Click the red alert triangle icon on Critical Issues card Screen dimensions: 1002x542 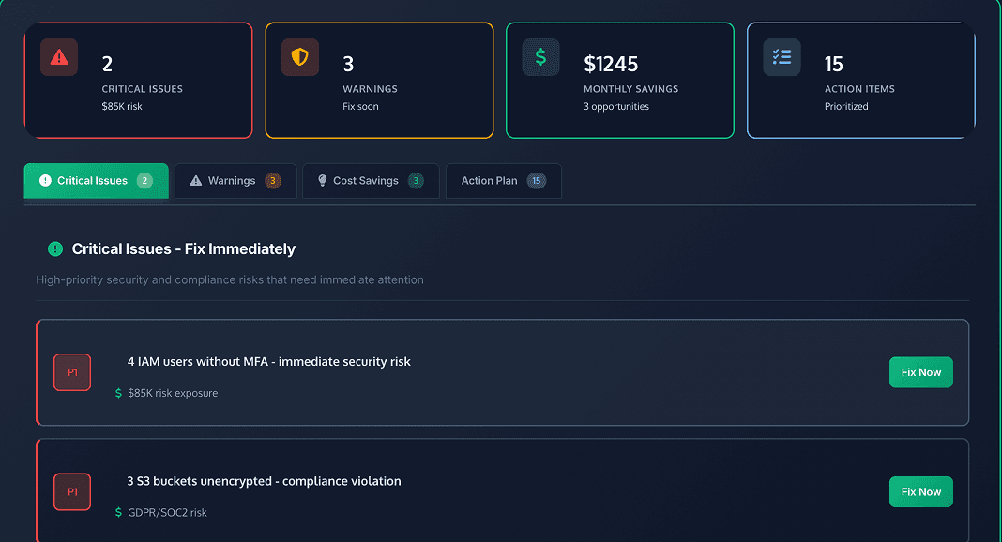point(58,57)
